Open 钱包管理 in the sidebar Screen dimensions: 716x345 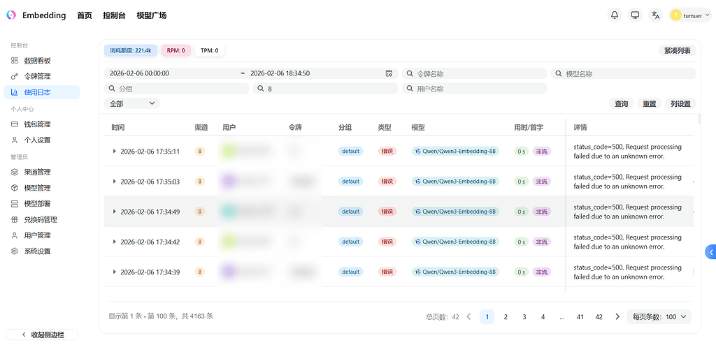[42, 124]
